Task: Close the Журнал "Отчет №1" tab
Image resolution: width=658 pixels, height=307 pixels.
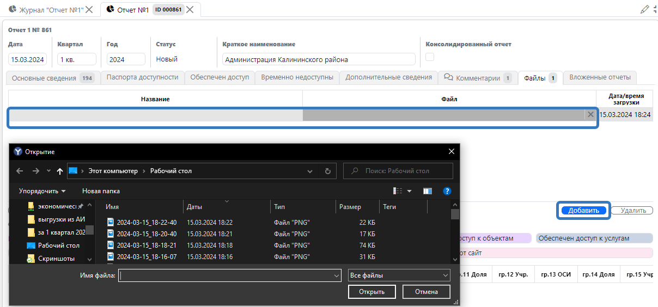Action: coord(89,10)
